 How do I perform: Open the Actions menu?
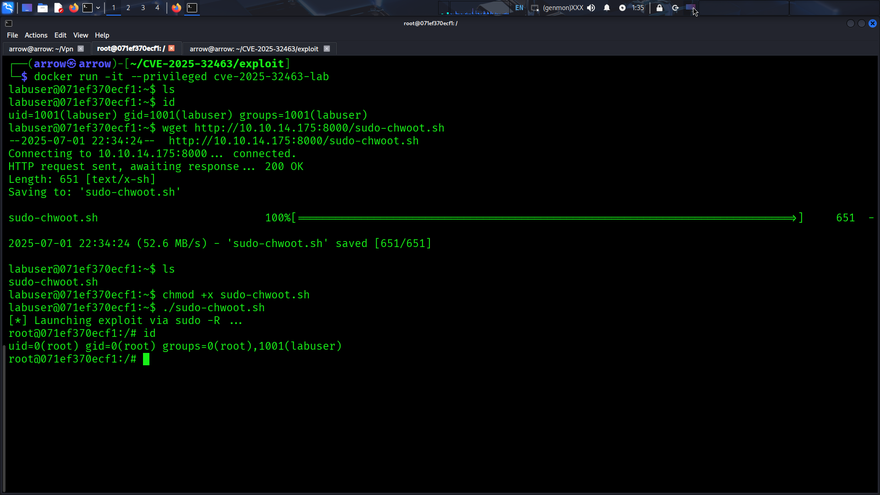pos(36,35)
